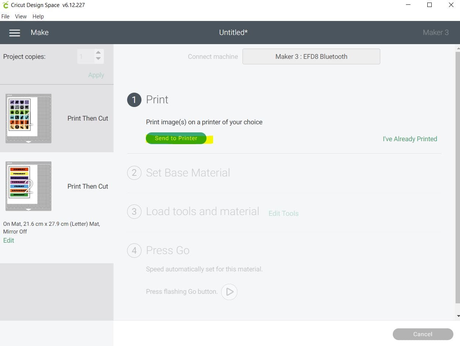This screenshot has height=346, width=460.
Task: Open the Maker 3 : EFD8 Bluetooth dropdown
Action: pyautogui.click(x=311, y=57)
